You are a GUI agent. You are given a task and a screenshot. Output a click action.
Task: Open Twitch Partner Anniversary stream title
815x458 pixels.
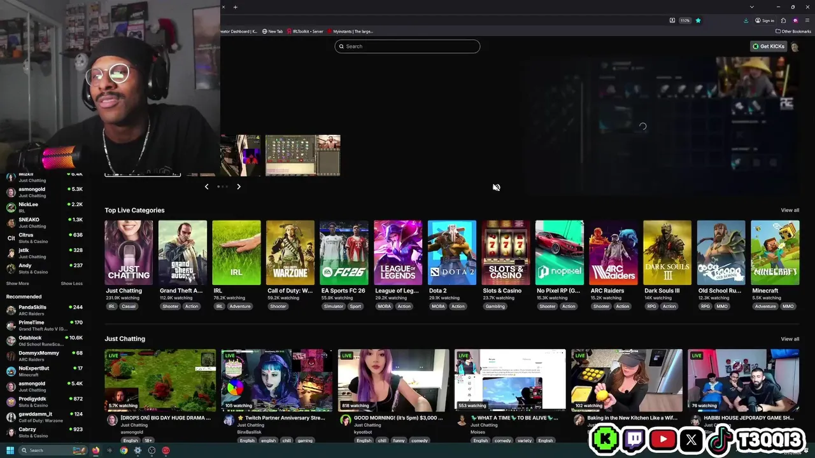281,418
